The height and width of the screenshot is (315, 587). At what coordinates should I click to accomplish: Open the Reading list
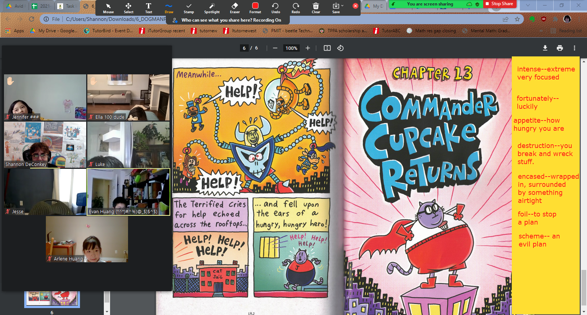coord(566,31)
